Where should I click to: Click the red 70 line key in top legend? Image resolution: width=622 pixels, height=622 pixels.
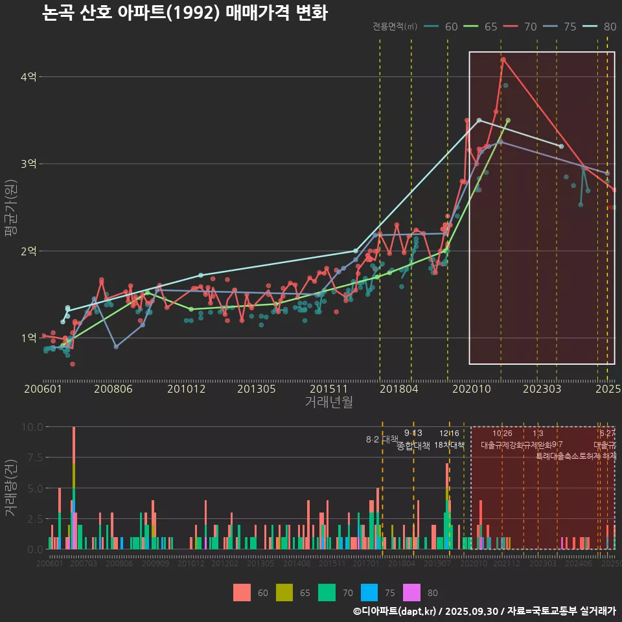click(513, 27)
